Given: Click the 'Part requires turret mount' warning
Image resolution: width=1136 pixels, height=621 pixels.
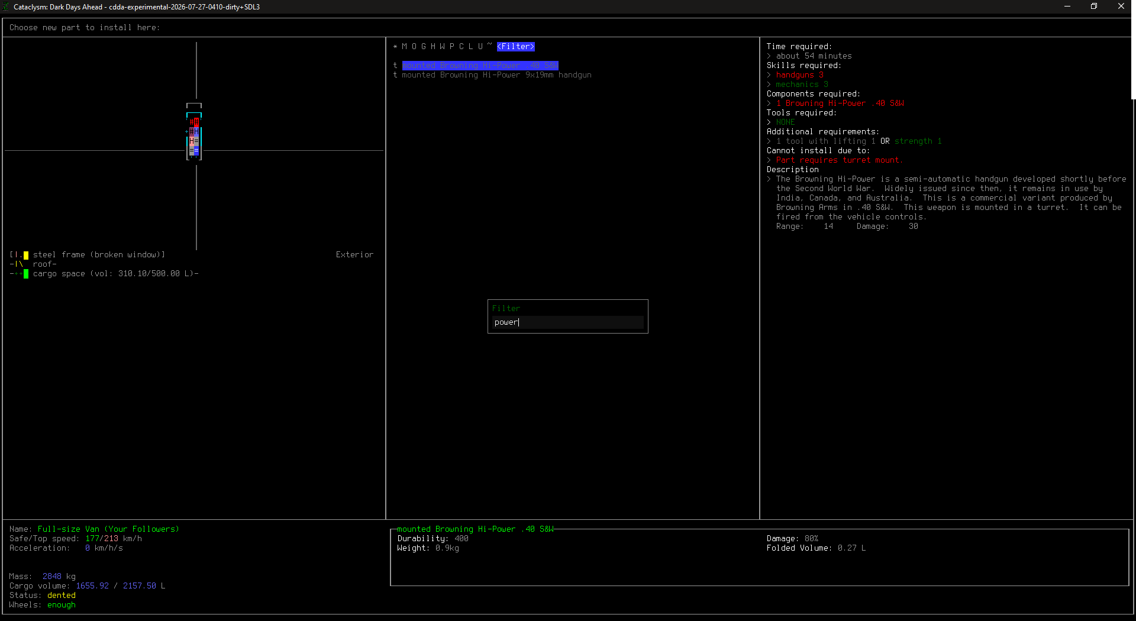Looking at the screenshot, I should click(839, 160).
